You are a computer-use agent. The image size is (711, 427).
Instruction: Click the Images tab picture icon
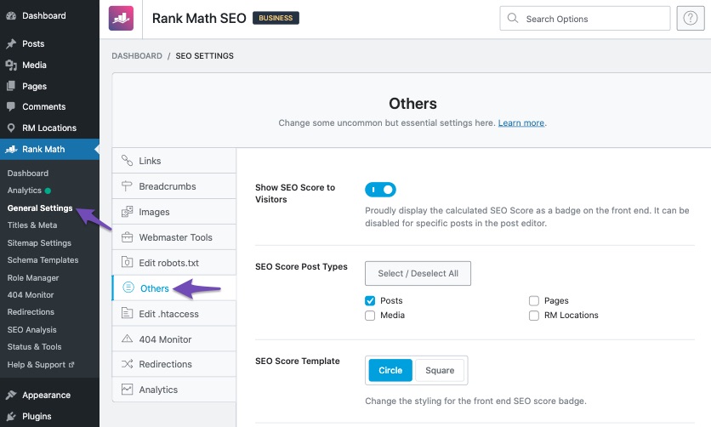coord(128,212)
